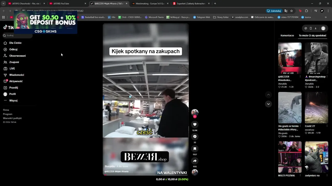Click the video progress bar
The width and height of the screenshot is (332, 186).
pyautogui.click(x=146, y=175)
